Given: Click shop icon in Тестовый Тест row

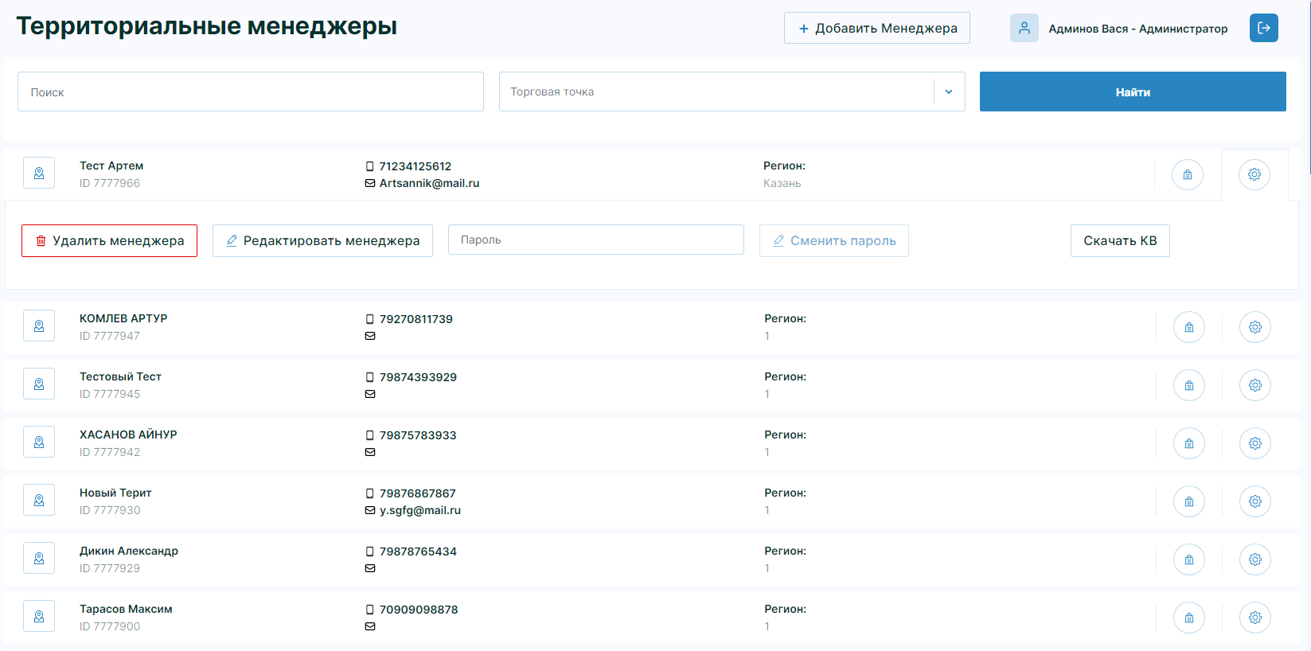Looking at the screenshot, I should coord(1188,385).
